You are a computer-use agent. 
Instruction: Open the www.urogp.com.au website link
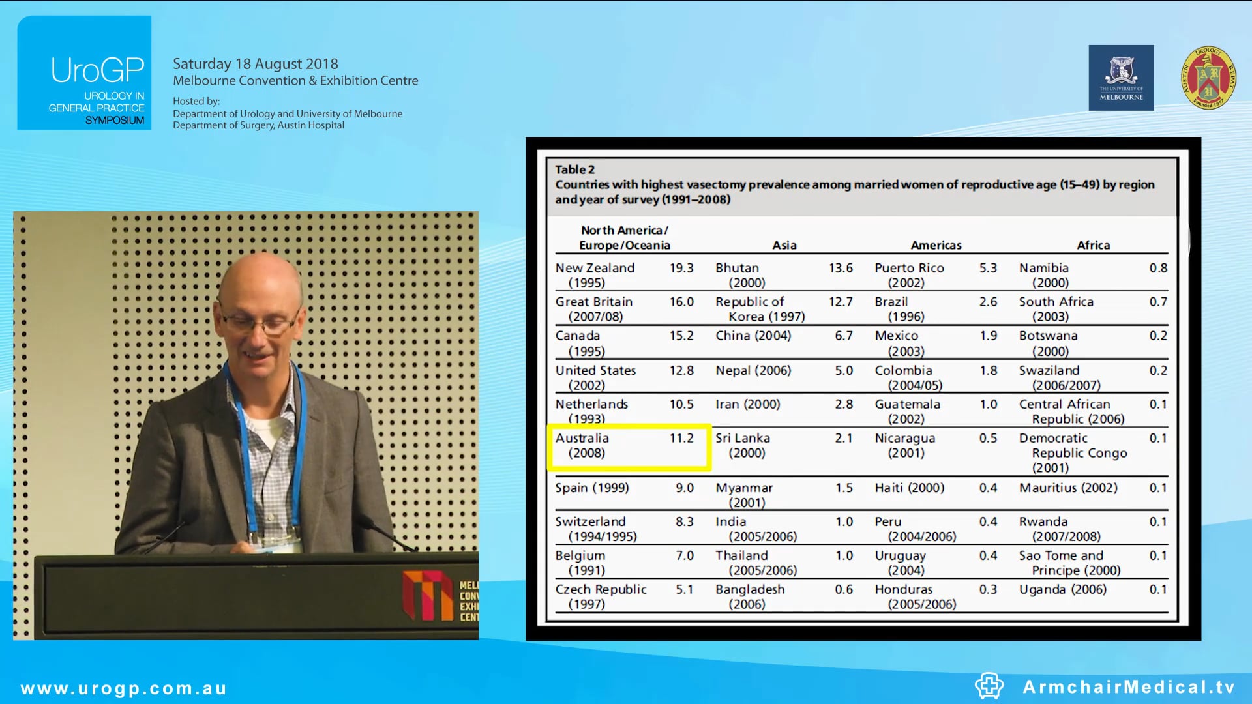pyautogui.click(x=124, y=688)
